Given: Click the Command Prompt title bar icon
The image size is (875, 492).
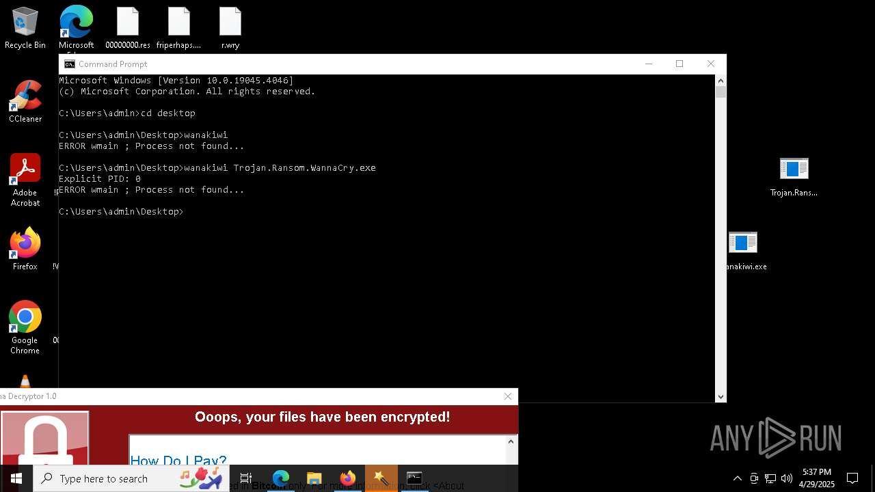Looking at the screenshot, I should click(70, 64).
